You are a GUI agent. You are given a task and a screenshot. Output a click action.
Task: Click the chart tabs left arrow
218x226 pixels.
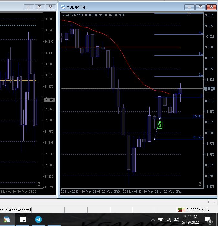tap(208, 202)
